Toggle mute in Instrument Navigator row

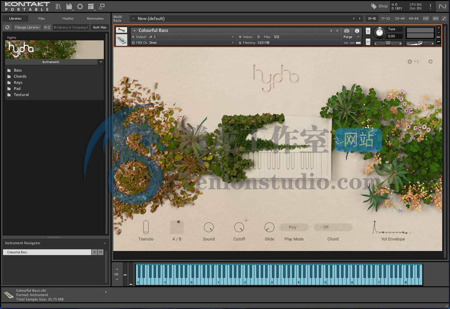point(100,252)
